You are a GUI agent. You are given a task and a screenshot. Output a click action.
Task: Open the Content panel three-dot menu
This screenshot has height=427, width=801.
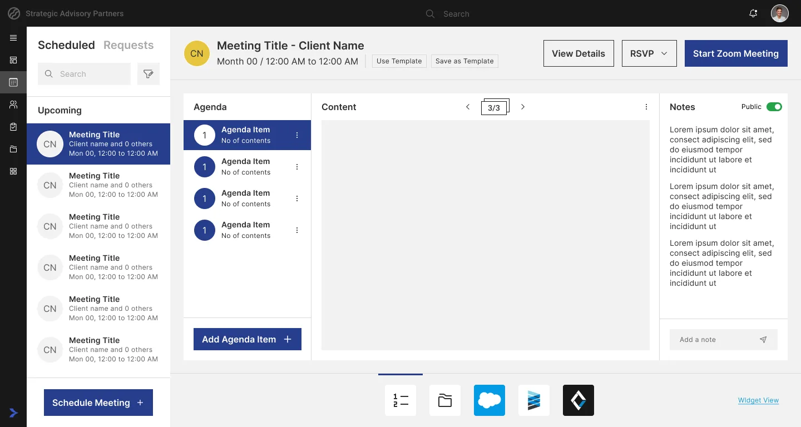click(646, 107)
